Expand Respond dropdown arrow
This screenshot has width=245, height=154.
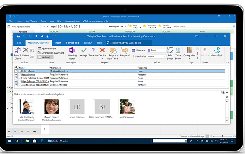(125, 59)
